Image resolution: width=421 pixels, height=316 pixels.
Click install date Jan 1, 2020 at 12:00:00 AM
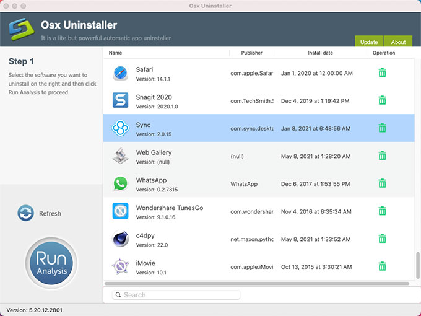click(317, 73)
